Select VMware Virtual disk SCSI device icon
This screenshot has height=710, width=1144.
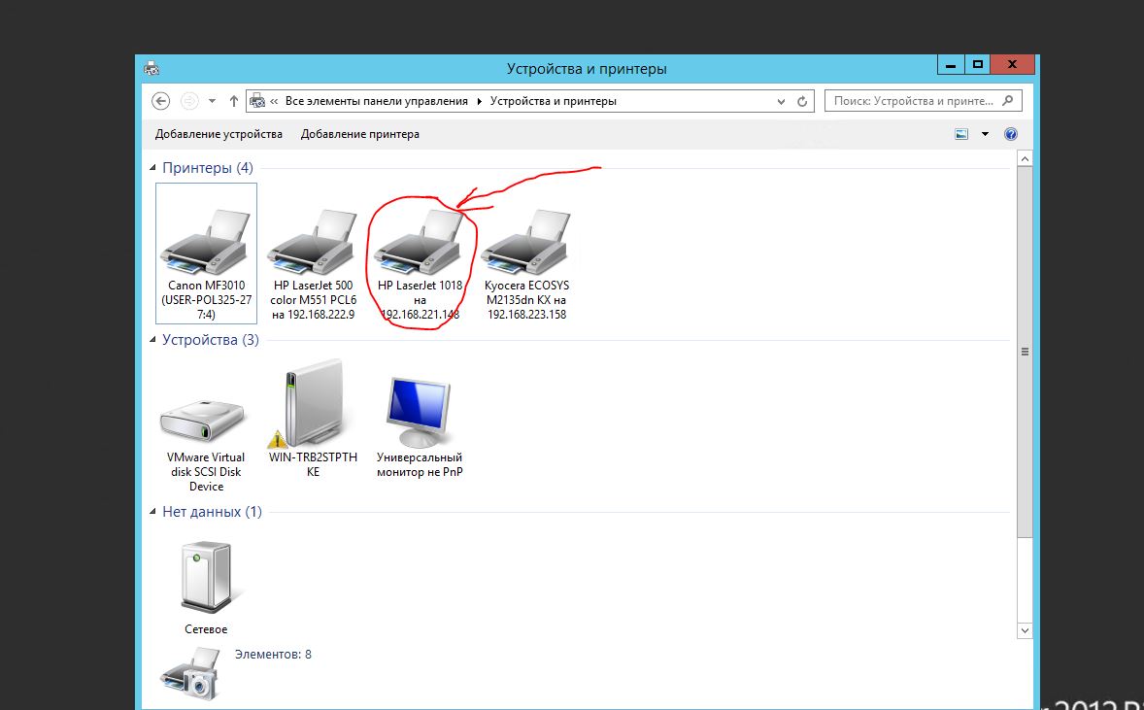point(206,420)
